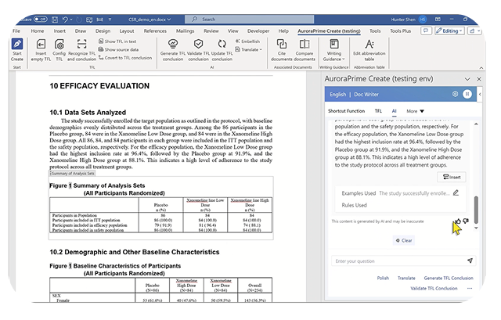Click Recognize TFL and conclusion
Image resolution: width=501 pixels, height=320 pixels.
pyautogui.click(x=81, y=44)
